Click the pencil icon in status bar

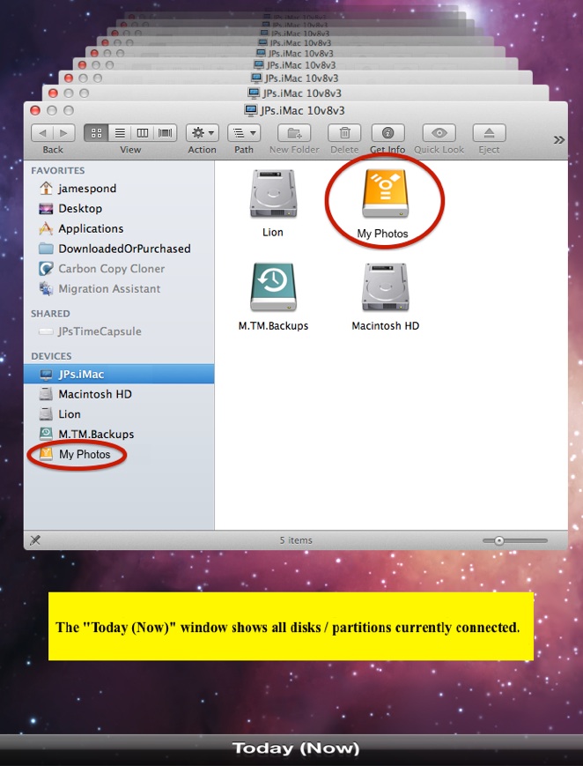point(35,539)
